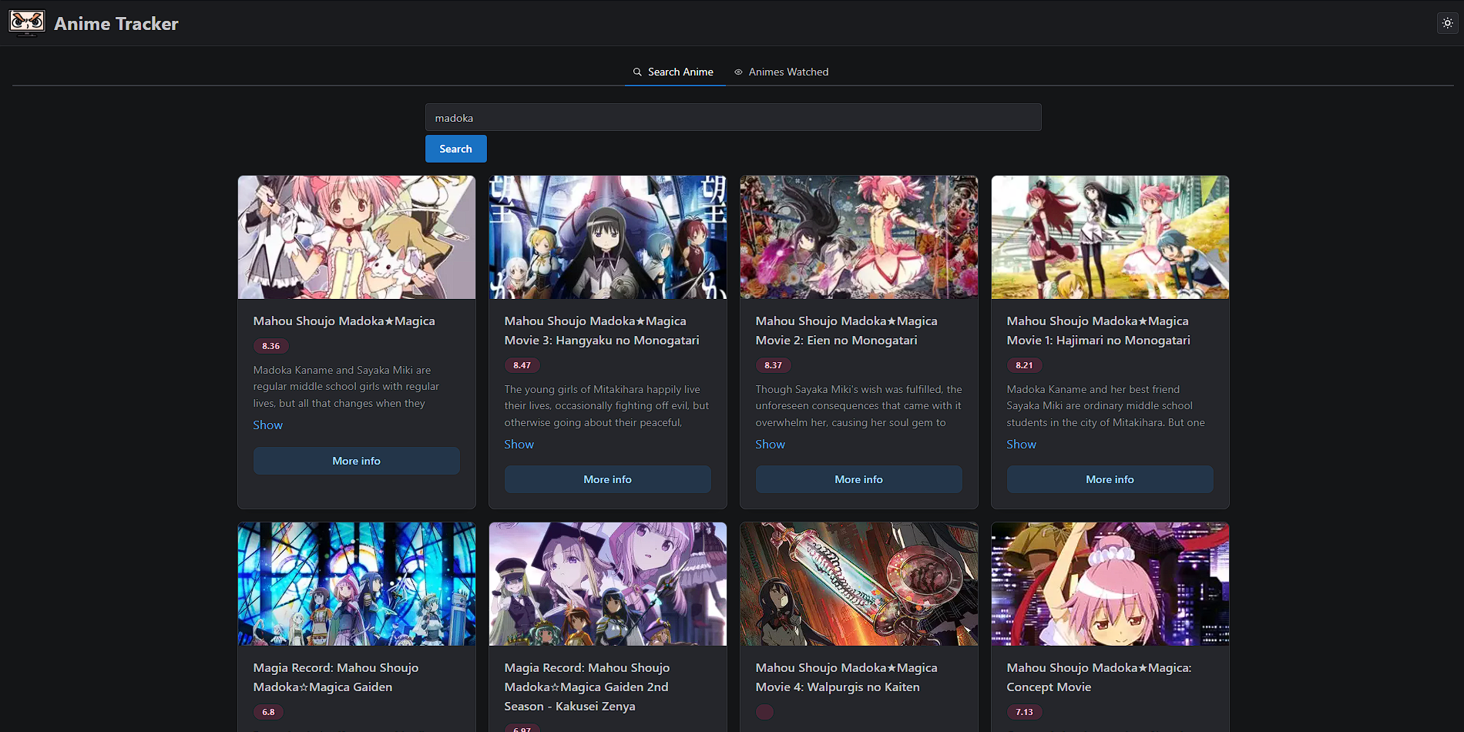Click title Movie 1: Hajimari no Monogatari
The image size is (1464, 732).
point(1098,331)
